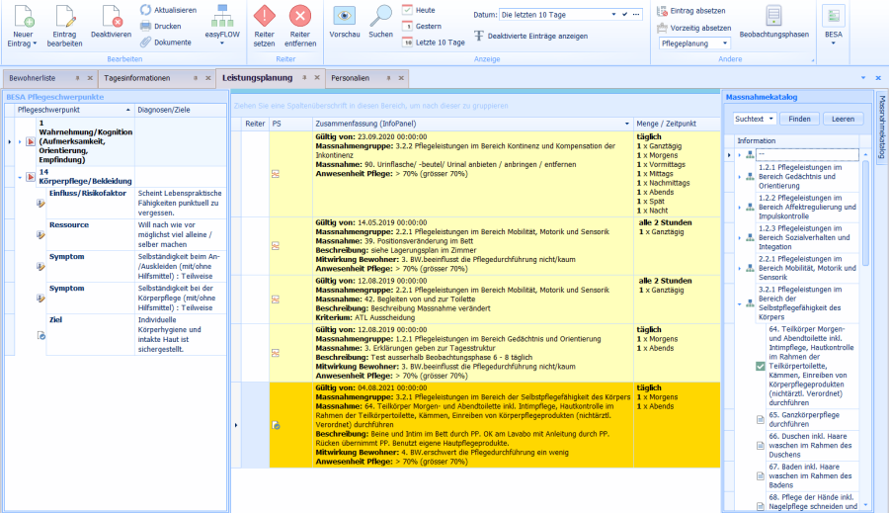Image resolution: width=889 pixels, height=513 pixels.
Task: Switch to the Tagesinformationen tab
Action: (137, 77)
